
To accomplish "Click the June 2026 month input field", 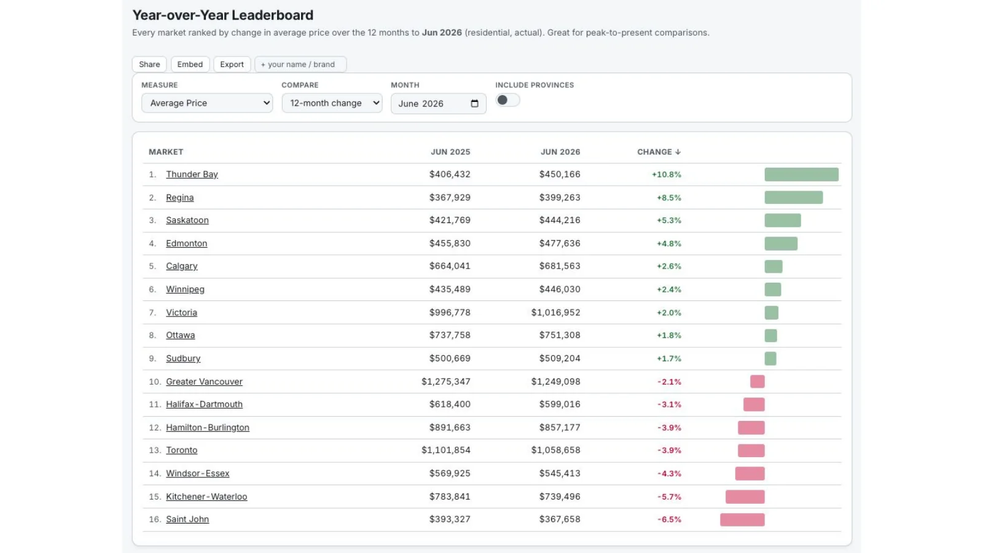I will point(438,104).
